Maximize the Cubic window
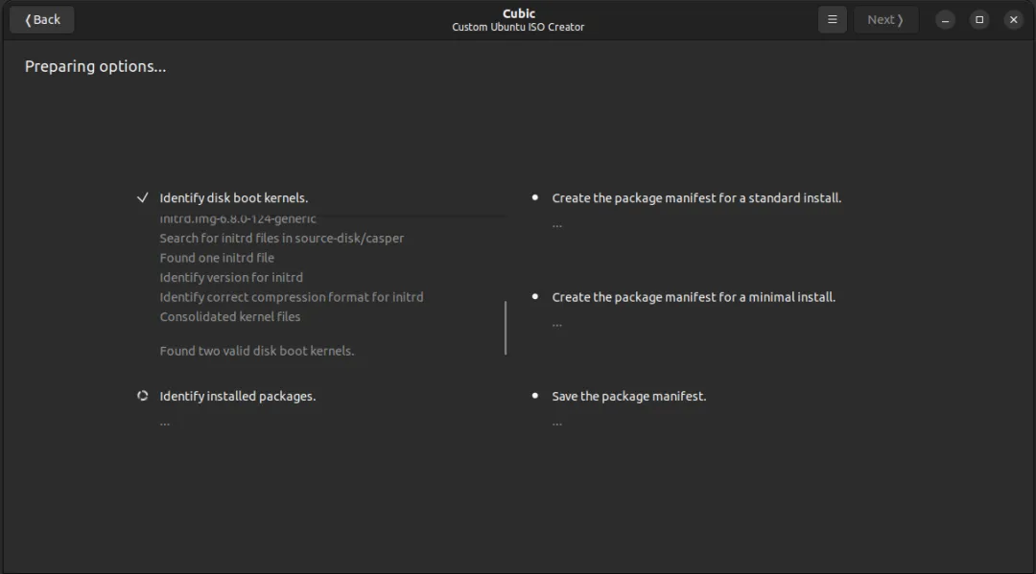 979,20
